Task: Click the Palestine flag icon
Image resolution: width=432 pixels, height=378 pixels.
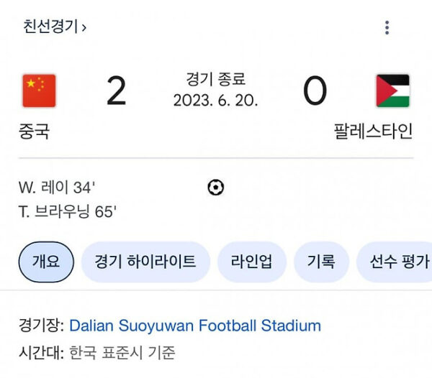Action: pos(392,91)
